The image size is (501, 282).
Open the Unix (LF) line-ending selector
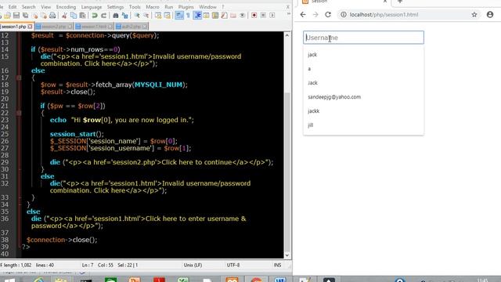coord(193,265)
